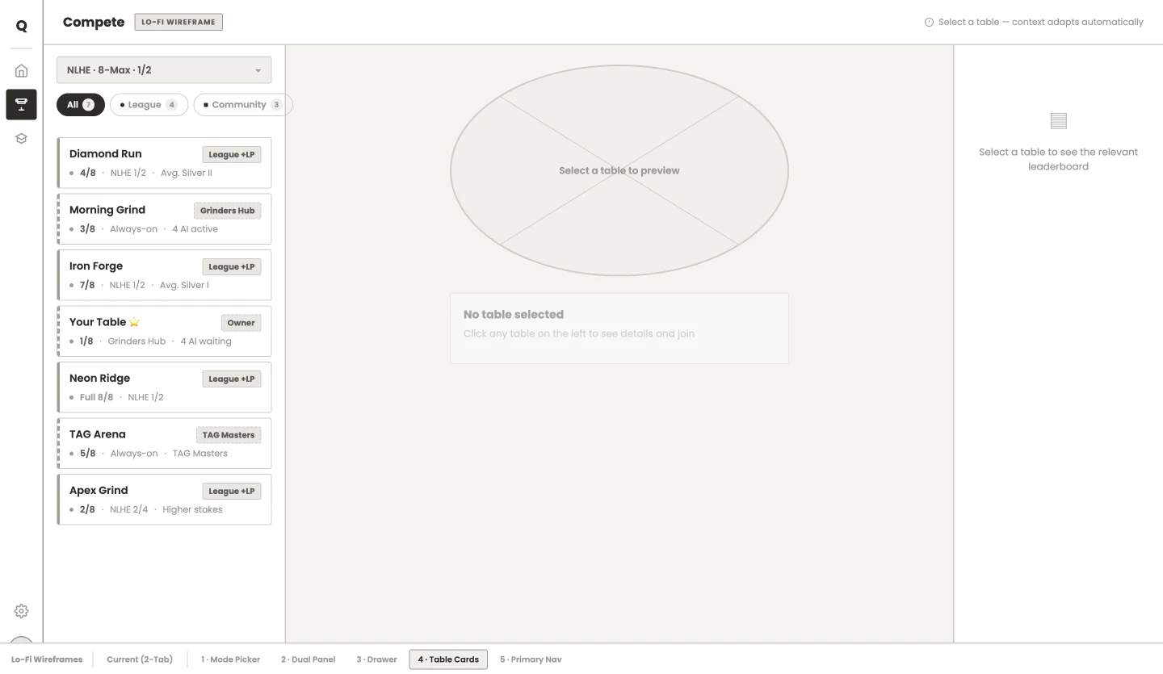
Task: Switch to the Current (2-Tab) wireframe tab
Action: (140, 659)
